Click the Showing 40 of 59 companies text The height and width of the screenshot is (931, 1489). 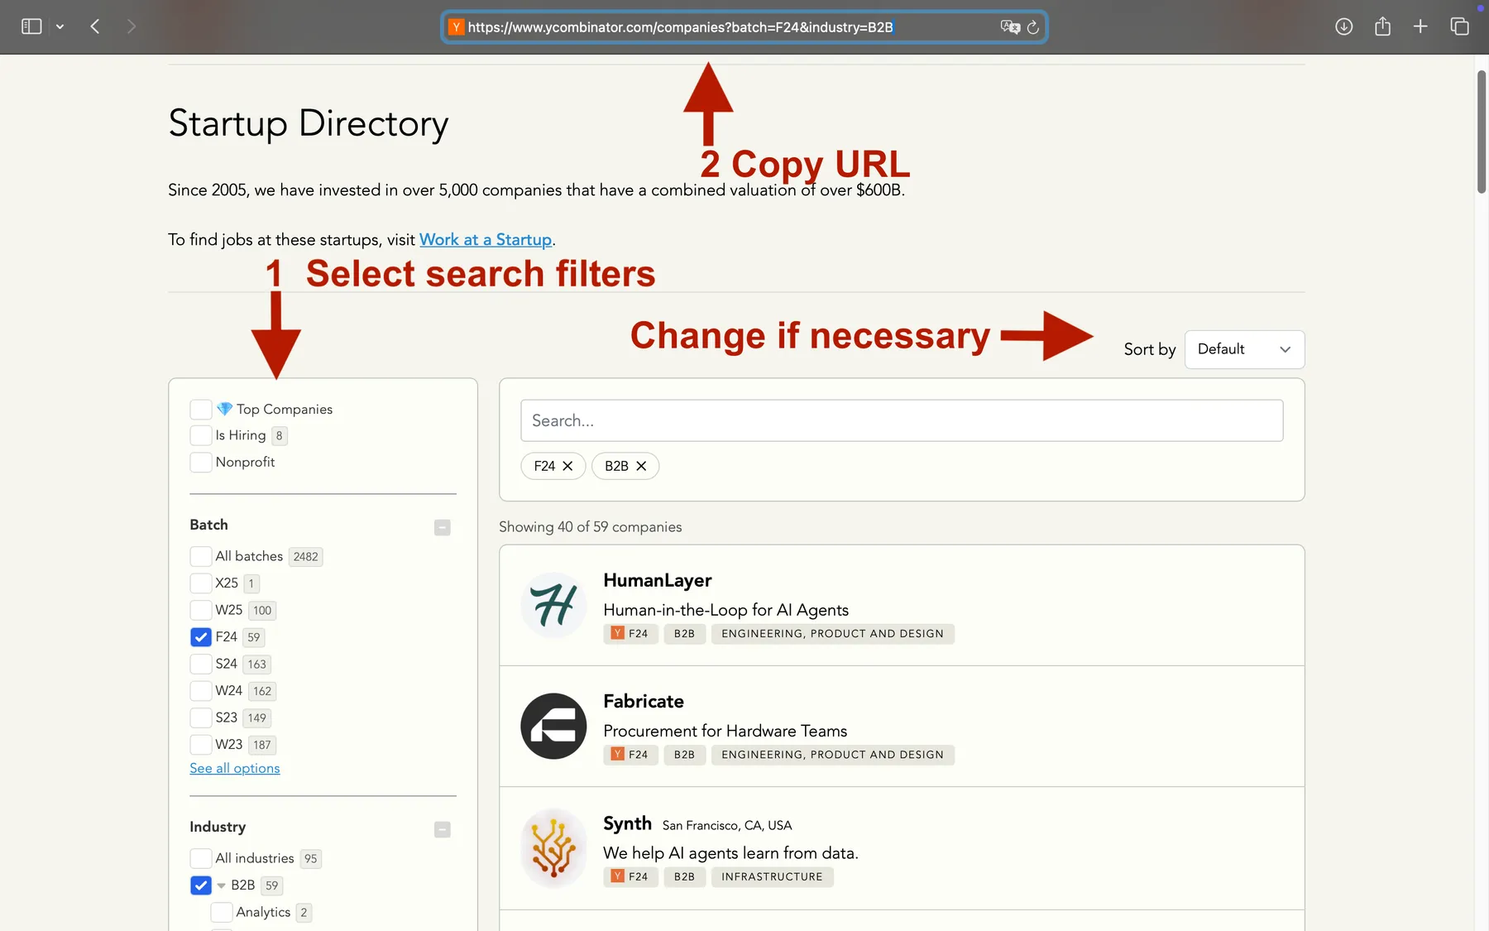pos(591,527)
